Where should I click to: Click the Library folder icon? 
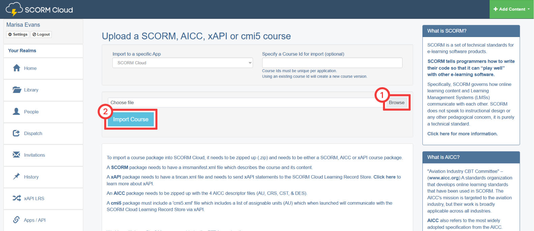tap(17, 90)
